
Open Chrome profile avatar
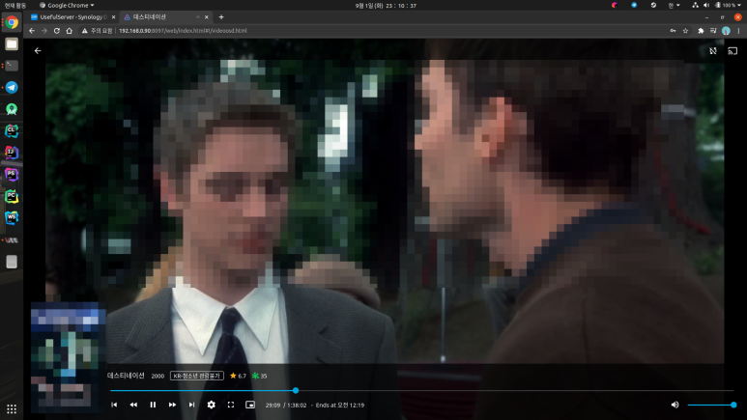tap(726, 31)
